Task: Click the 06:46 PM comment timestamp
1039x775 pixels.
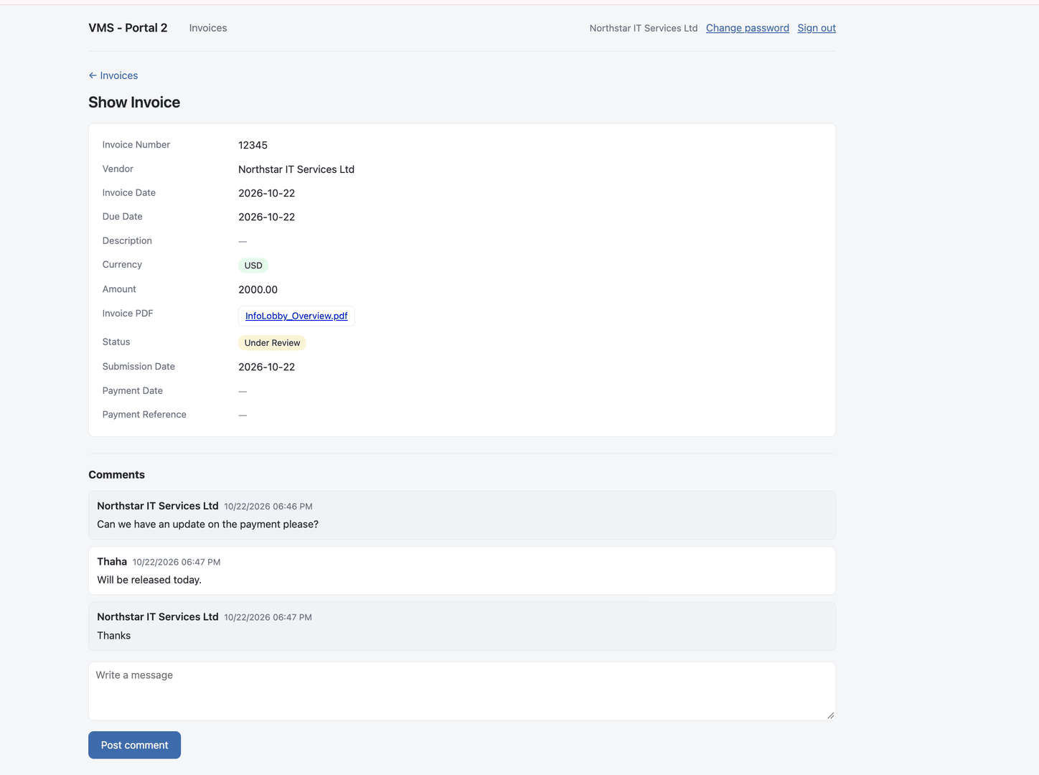Action: coord(268,507)
